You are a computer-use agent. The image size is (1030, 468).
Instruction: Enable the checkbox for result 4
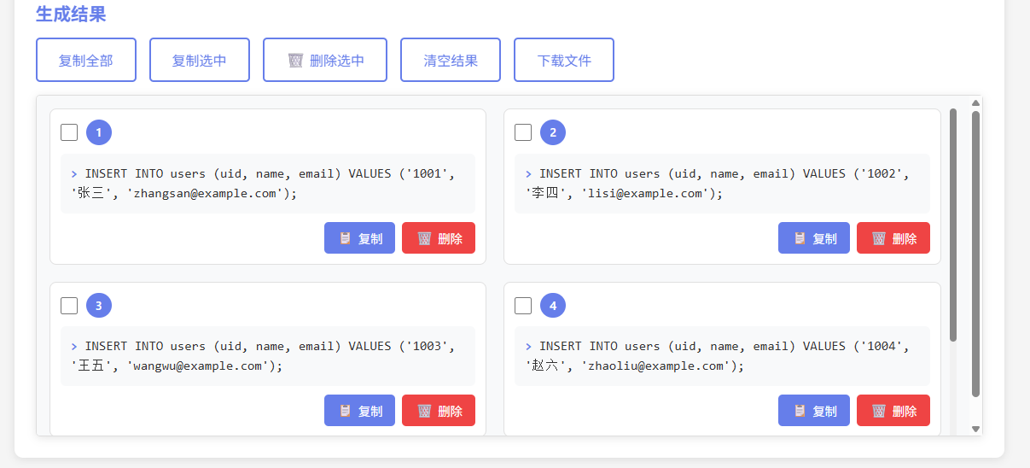click(523, 306)
